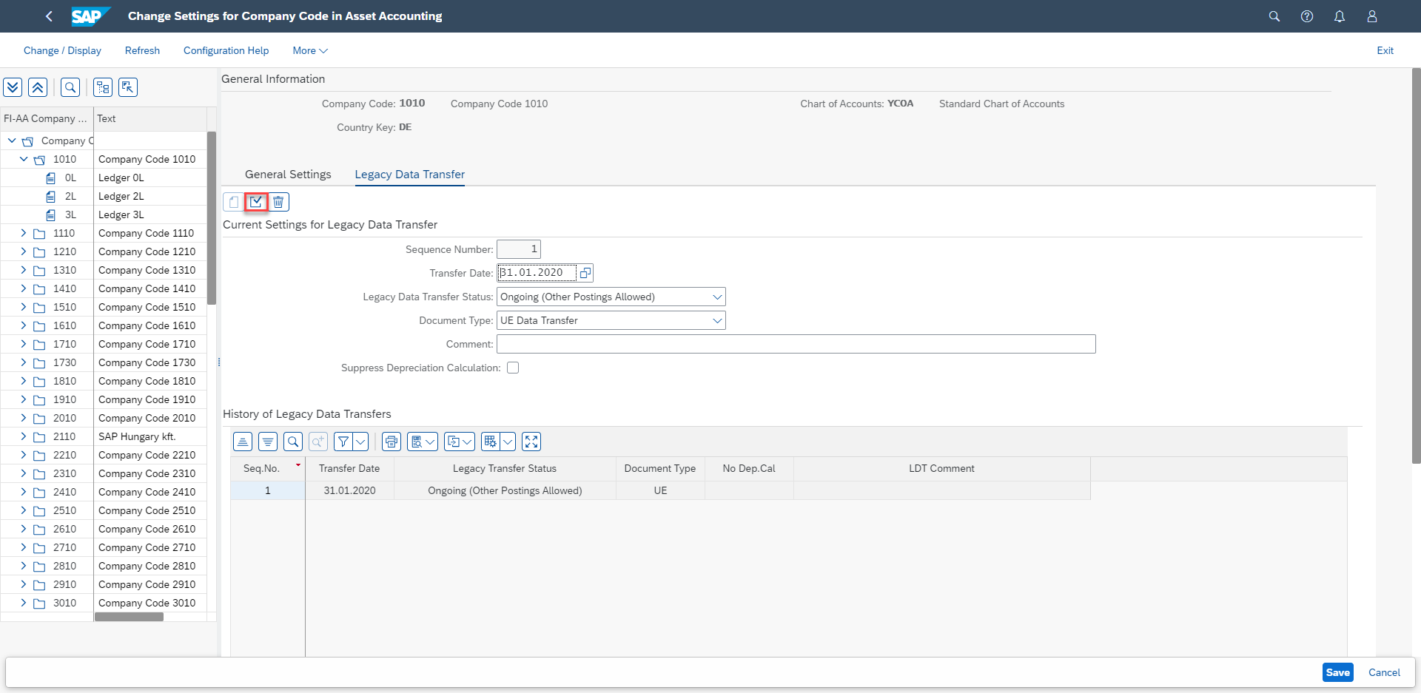Screen dimensions: 1421x693
Task: Click into the Comment input field
Action: 796,344
